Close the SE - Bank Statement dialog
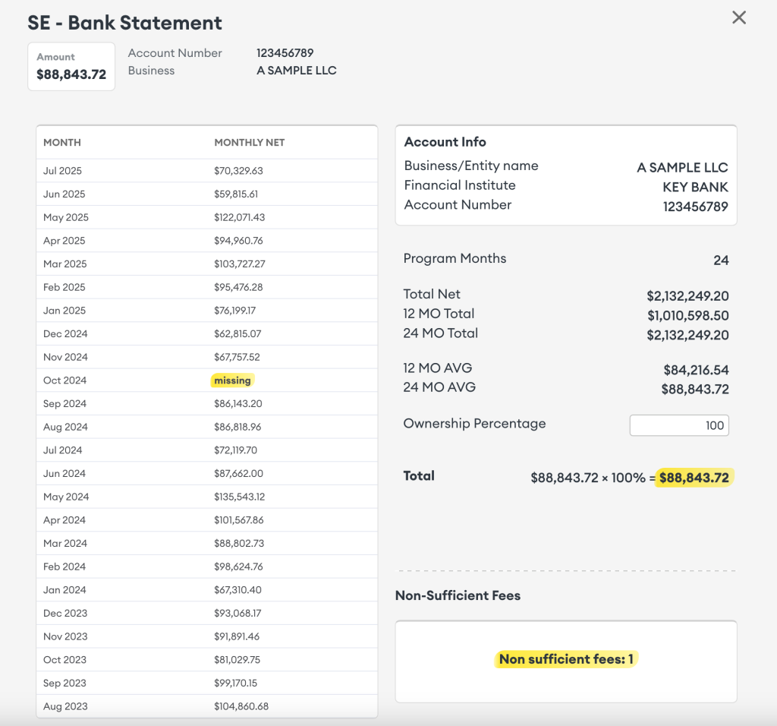777x726 pixels. click(739, 17)
